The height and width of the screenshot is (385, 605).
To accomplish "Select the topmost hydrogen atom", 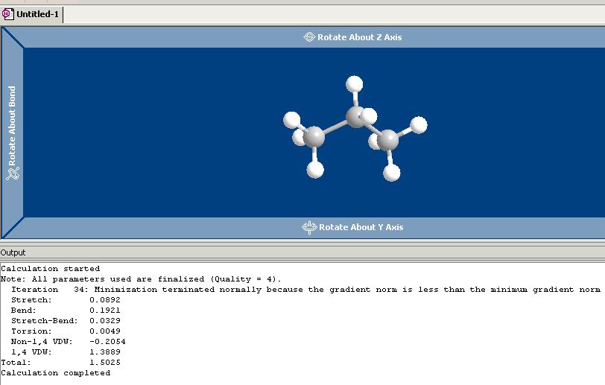I will click(355, 83).
